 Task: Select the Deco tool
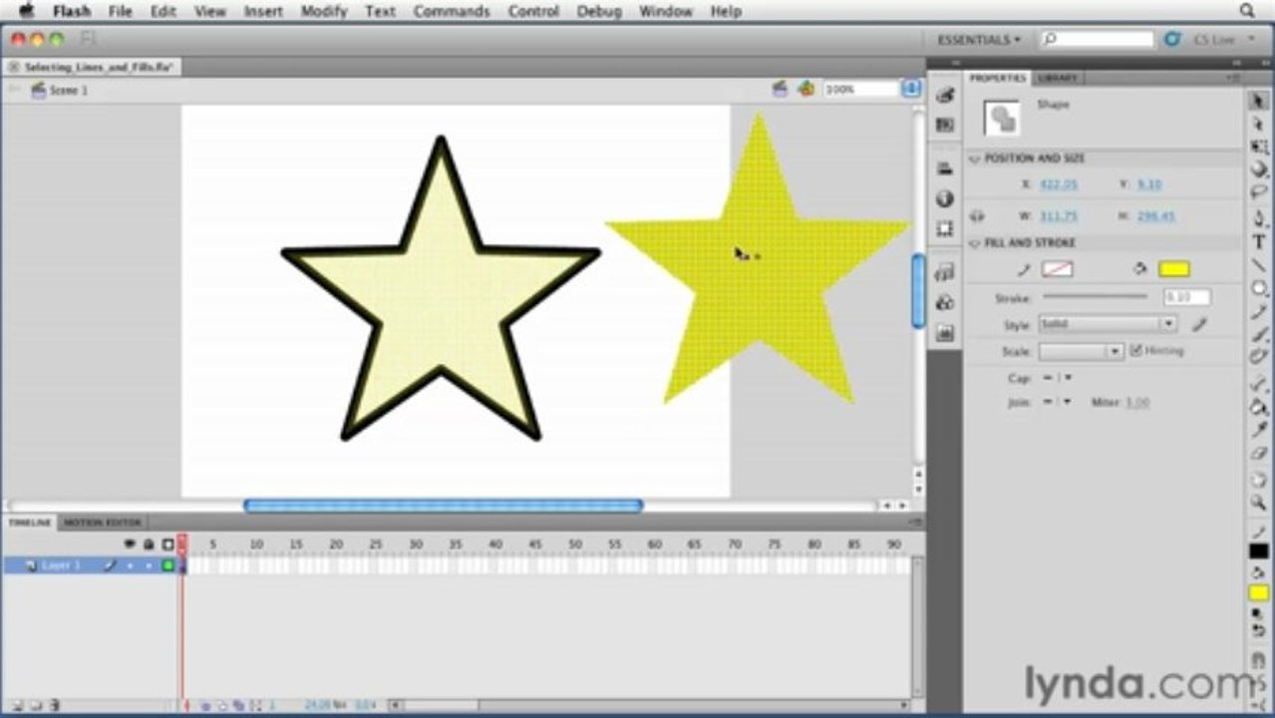pyautogui.click(x=1259, y=357)
